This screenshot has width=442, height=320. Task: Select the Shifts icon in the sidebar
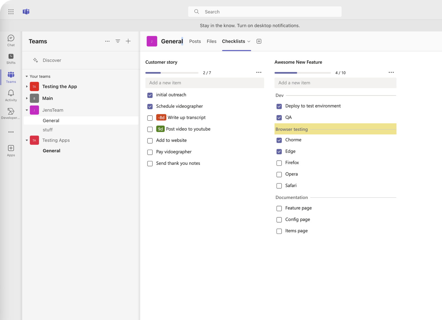coord(11,59)
